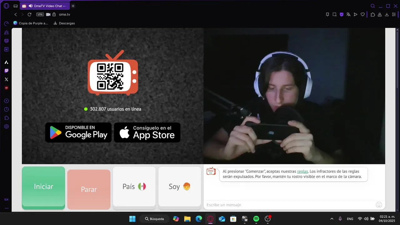400x225 pixels.
Task: Open the extensions cube in the toolbar
Action: point(373,14)
